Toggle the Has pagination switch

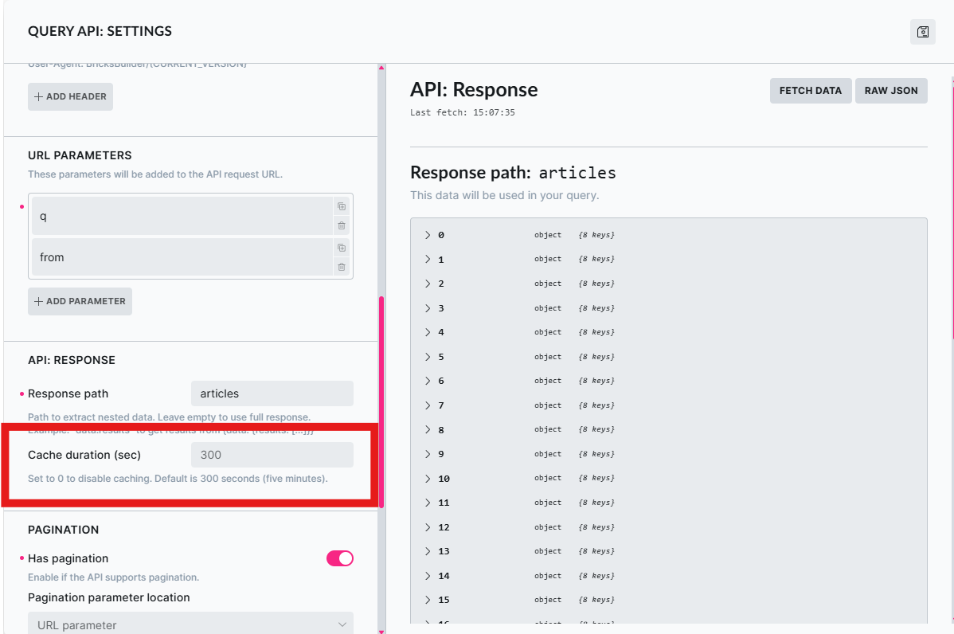coord(340,558)
